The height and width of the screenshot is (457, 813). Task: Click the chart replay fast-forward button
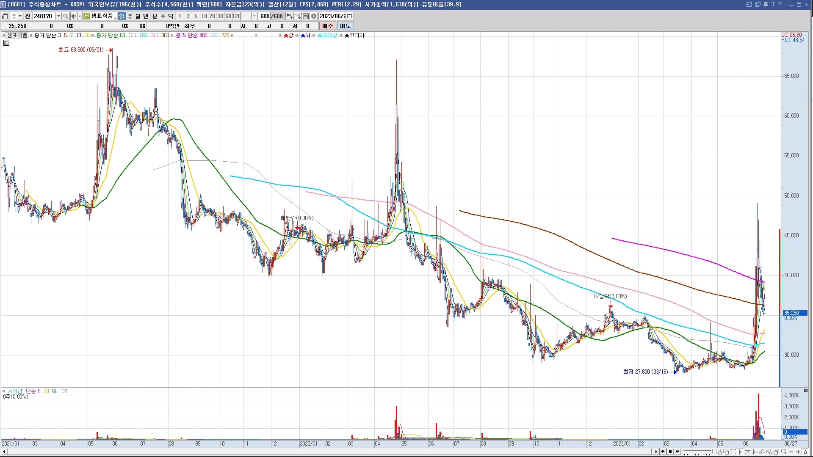pos(677,451)
